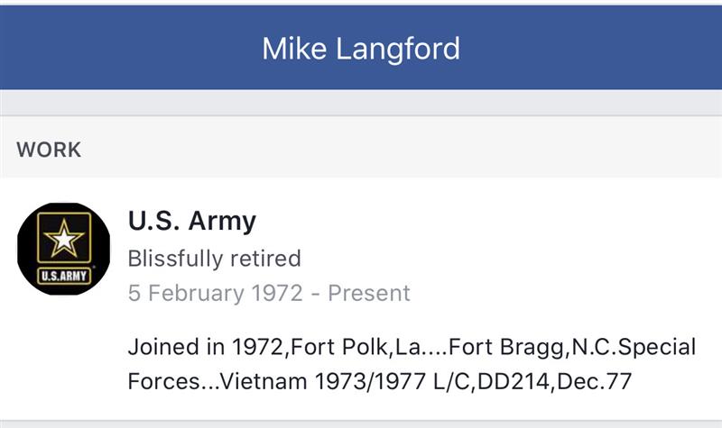The height and width of the screenshot is (428, 722).
Task: Click blank white area right of U.S. Army
Action: click(496, 221)
